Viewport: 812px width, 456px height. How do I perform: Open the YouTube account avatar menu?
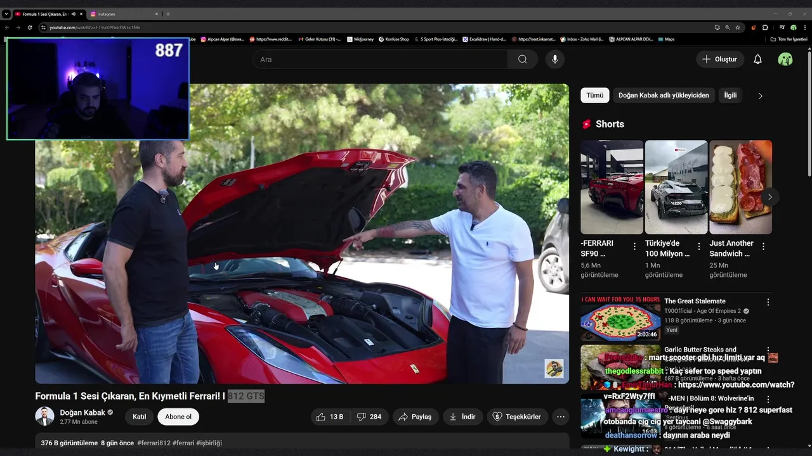click(x=785, y=60)
